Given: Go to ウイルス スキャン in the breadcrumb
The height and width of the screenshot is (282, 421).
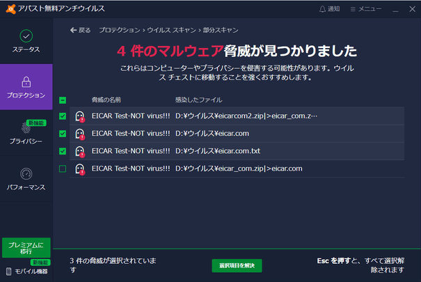Looking at the screenshot, I should tap(172, 30).
